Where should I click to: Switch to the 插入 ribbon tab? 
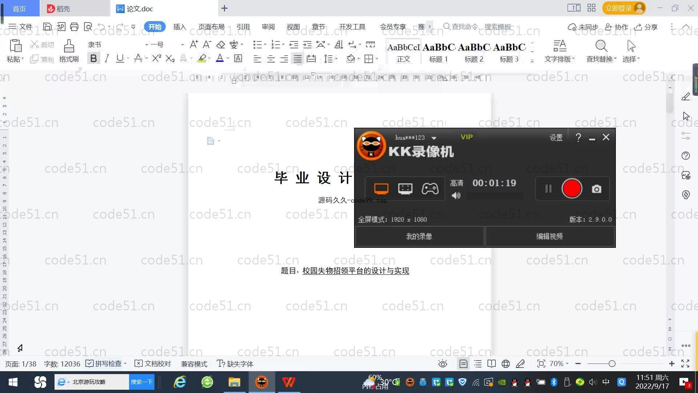click(x=180, y=27)
